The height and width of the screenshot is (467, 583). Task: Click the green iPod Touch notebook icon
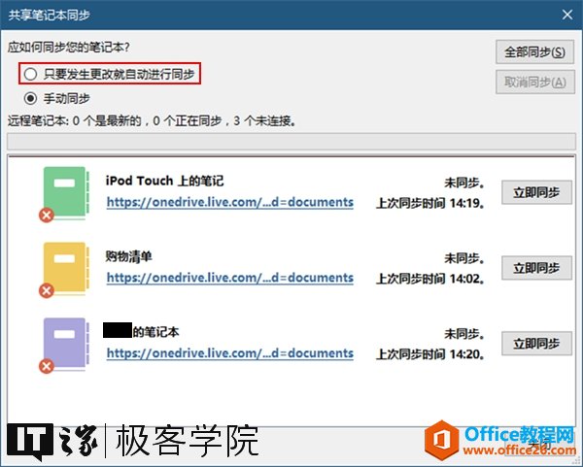[66, 192]
